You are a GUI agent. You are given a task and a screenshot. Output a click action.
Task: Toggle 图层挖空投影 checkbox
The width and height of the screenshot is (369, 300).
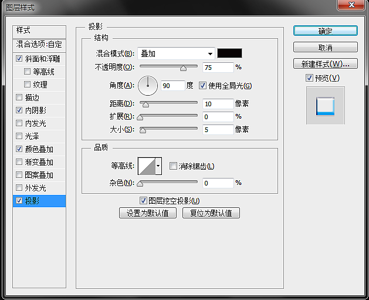click(143, 201)
